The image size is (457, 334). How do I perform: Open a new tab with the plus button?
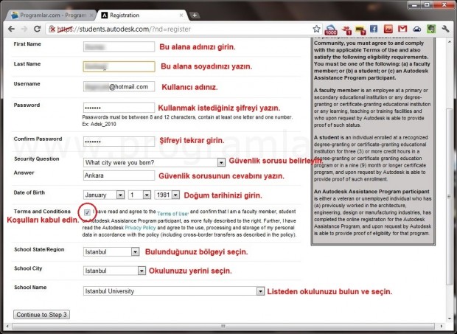195,15
